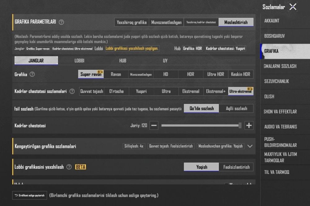Image resolution: width=310 pixels, height=206 pixels.
Task: Open help icon beside GRAFIKA PARAMETRLARI
Action: click(x=61, y=22)
